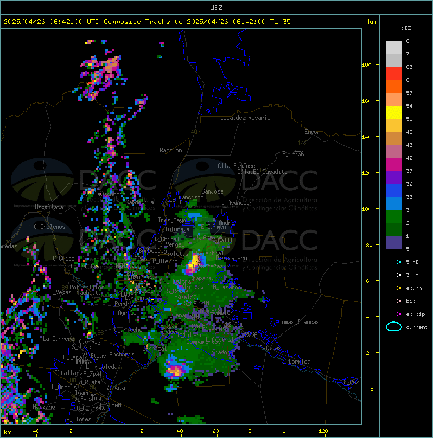The width and height of the screenshot is (433, 438).
Task: Click the strong radar cell near Divisadero
Action: click(194, 264)
